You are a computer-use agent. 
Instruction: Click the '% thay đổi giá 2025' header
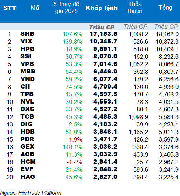67,8
